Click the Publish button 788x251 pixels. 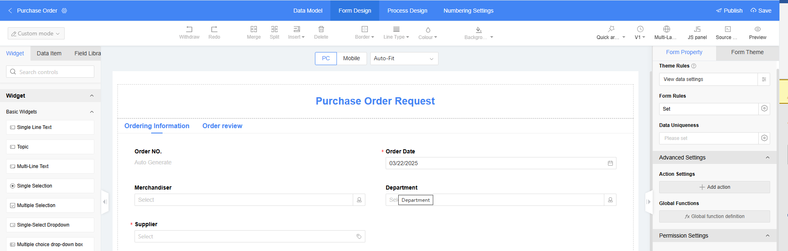pos(729,11)
